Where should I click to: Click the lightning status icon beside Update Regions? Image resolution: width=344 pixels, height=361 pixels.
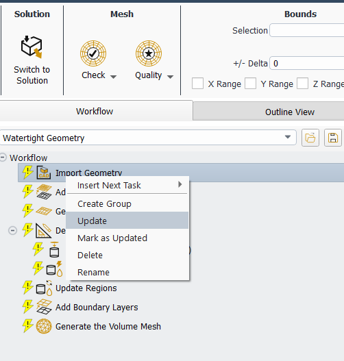[27, 288]
